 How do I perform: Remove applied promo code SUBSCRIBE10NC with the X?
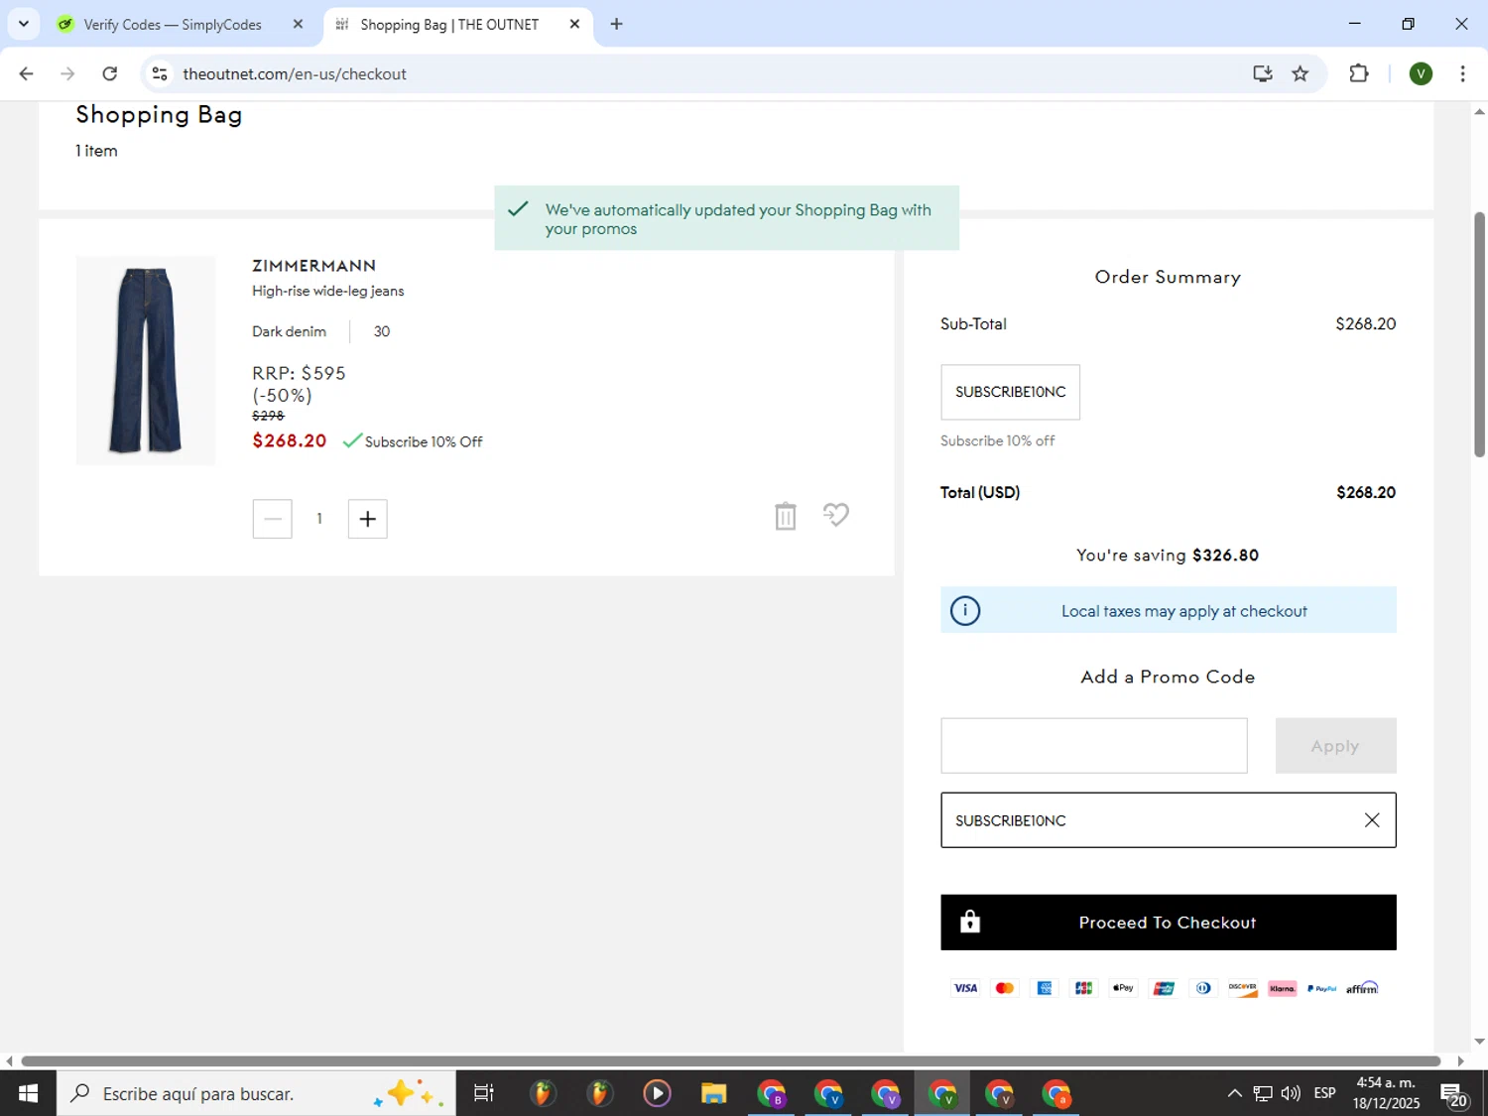(x=1372, y=820)
